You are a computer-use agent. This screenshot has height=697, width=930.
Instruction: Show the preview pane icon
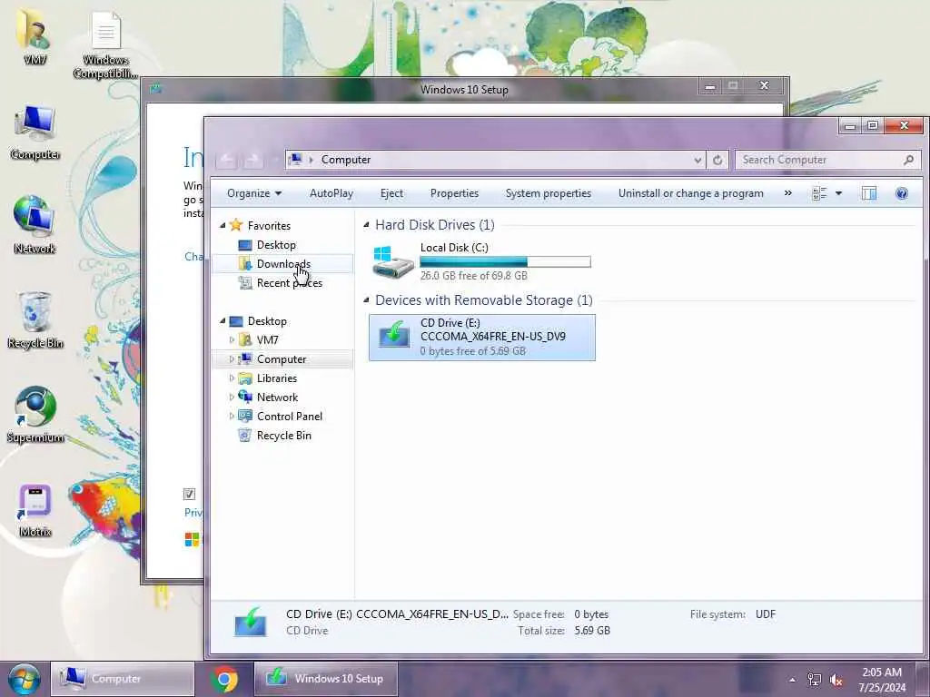869,193
